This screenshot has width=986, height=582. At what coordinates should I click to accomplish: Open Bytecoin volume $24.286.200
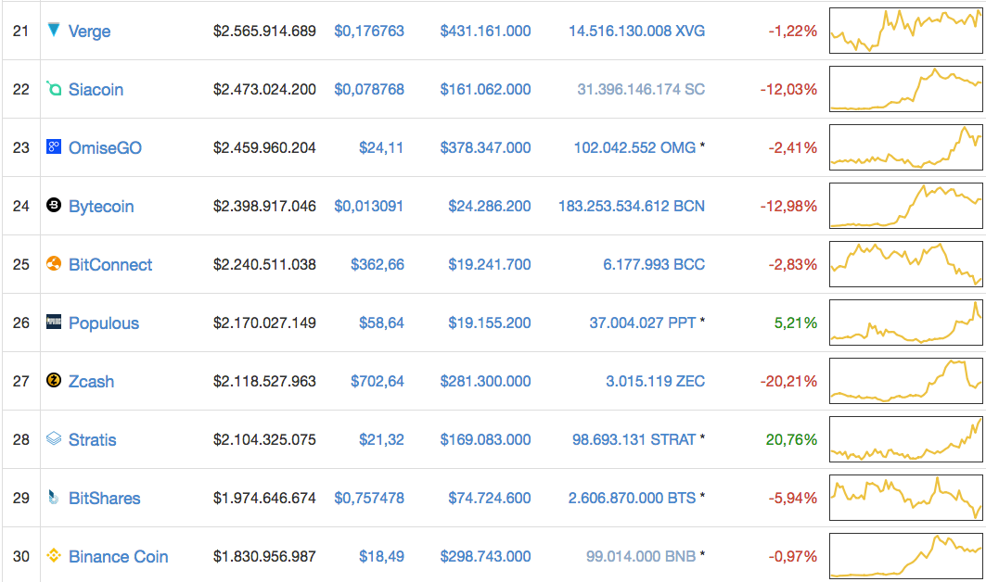489,206
